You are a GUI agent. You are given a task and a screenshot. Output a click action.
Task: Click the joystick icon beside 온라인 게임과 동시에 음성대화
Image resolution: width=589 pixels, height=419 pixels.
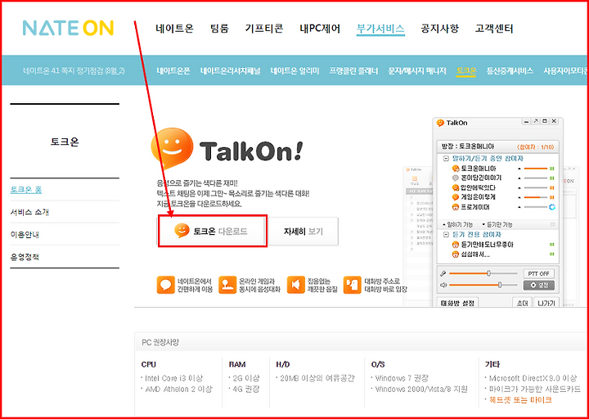coord(227,285)
